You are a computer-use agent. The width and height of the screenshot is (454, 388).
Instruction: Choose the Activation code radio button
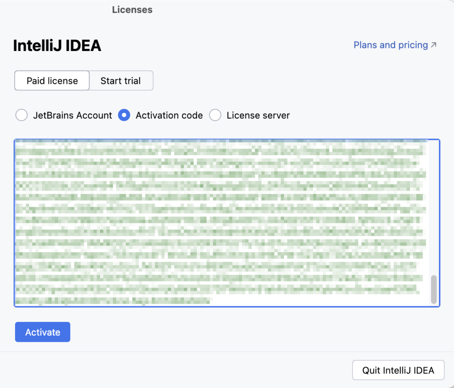point(124,115)
